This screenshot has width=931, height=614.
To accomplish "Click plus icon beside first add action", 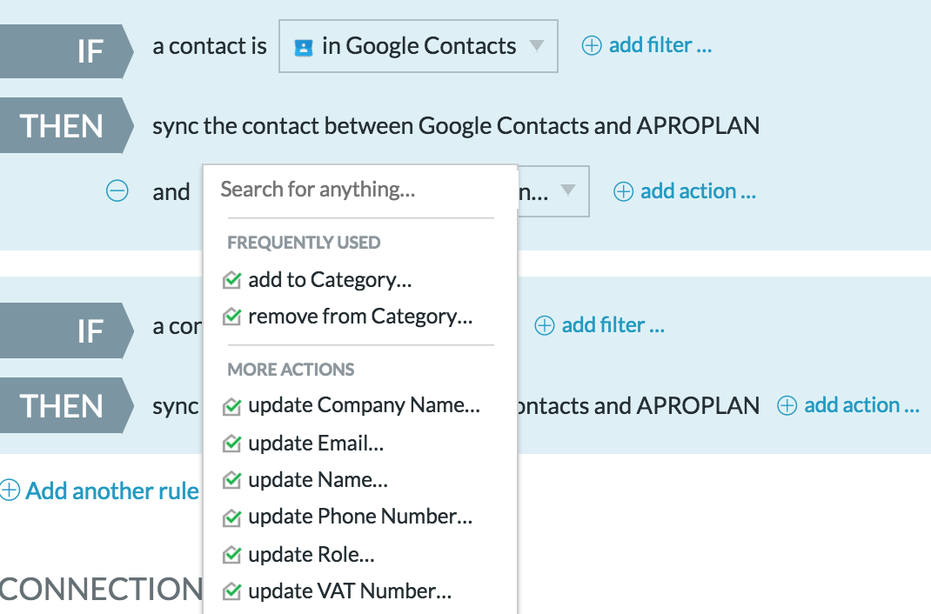I will [x=623, y=191].
